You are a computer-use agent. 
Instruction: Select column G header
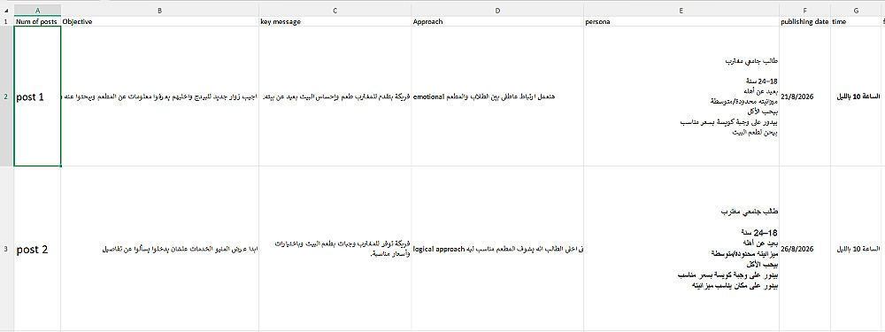[856, 11]
